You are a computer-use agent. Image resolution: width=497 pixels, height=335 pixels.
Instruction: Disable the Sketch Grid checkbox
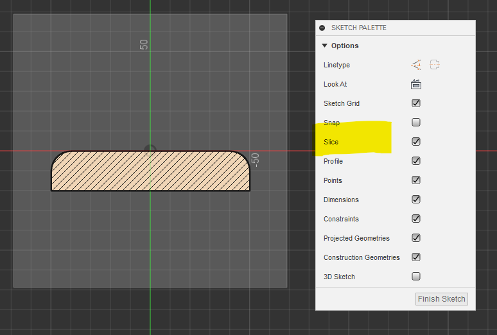[416, 103]
